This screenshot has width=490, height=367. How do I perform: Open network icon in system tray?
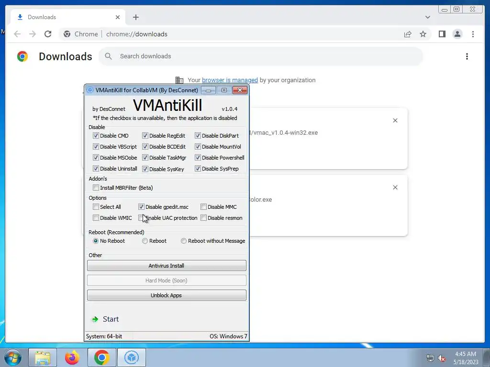(430, 358)
